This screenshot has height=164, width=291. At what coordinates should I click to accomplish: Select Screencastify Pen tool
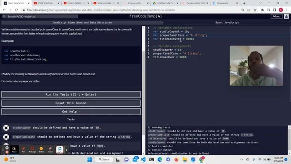pos(23,149)
